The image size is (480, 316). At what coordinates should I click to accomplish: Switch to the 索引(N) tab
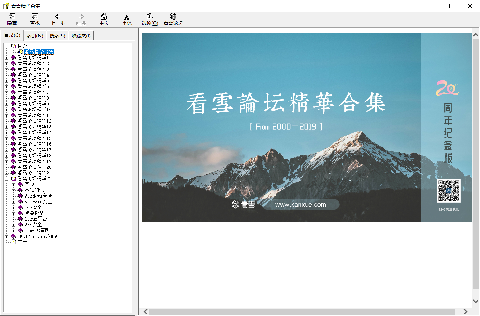coord(35,36)
